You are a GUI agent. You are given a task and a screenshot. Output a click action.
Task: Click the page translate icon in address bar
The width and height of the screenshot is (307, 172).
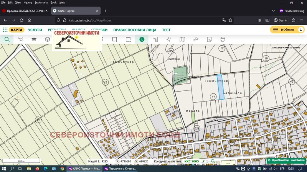pyautogui.click(x=224, y=20)
